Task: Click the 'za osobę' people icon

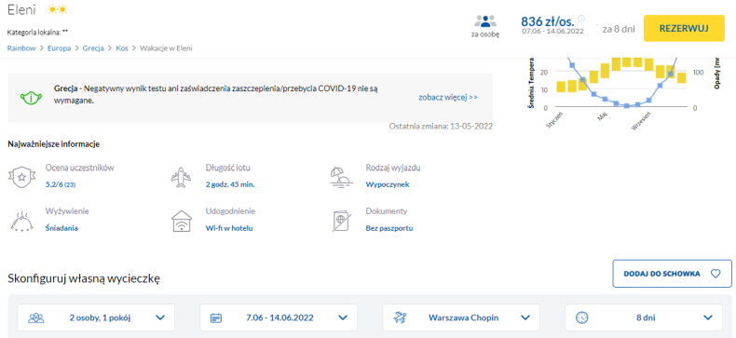Action: tap(485, 21)
